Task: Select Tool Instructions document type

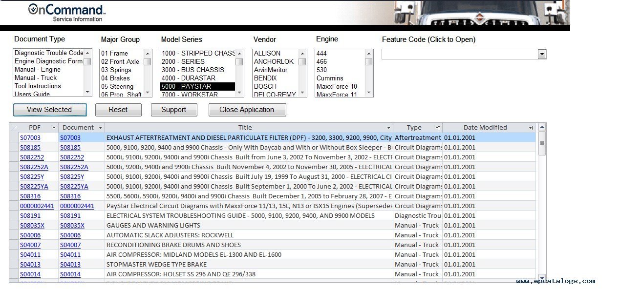Action: tap(38, 86)
